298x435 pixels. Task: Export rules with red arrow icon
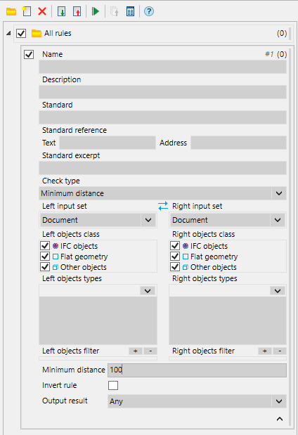click(x=77, y=12)
